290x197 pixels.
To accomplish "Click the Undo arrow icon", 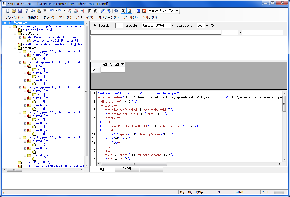I will (x=52, y=11).
